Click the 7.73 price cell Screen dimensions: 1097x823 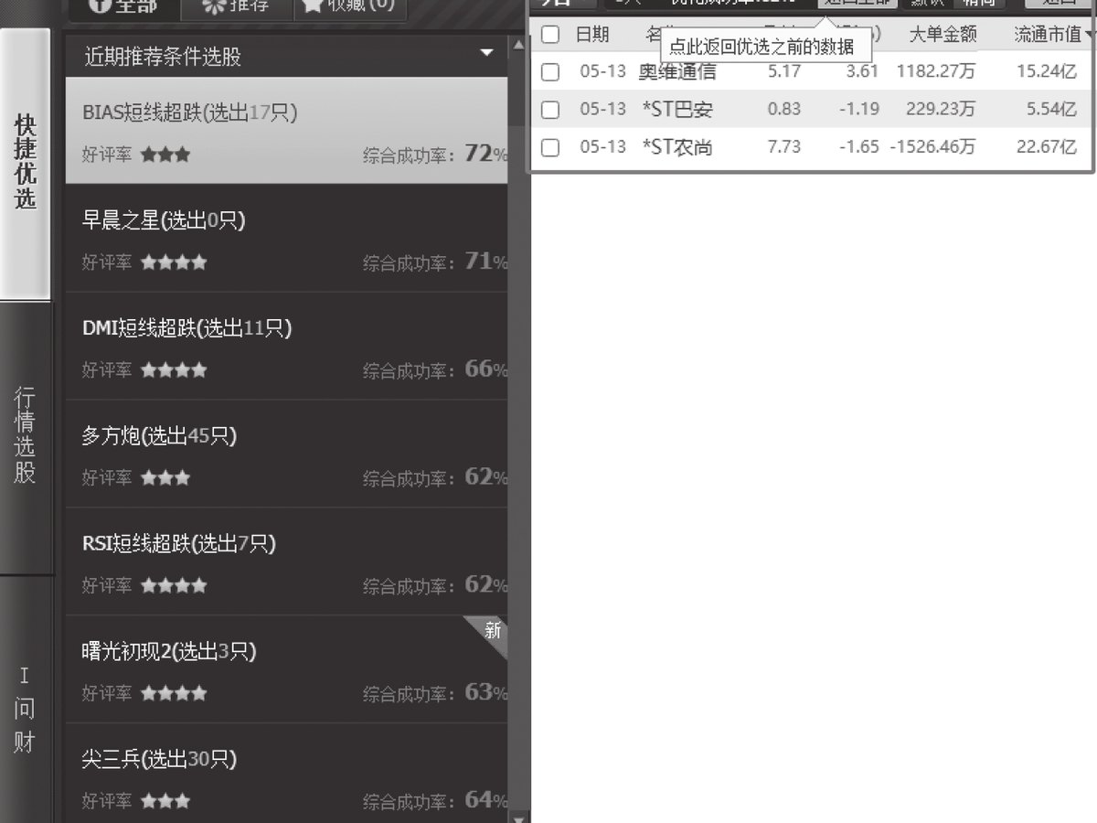[x=784, y=147]
